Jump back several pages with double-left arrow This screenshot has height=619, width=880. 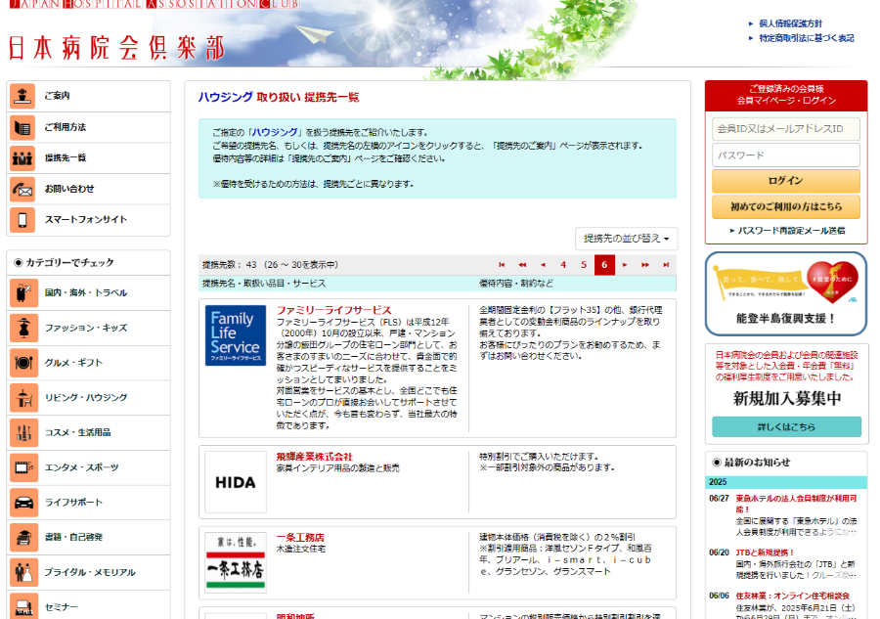522,265
